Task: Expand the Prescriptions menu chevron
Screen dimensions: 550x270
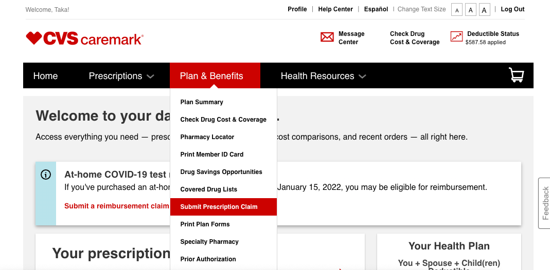Action: pyautogui.click(x=150, y=76)
